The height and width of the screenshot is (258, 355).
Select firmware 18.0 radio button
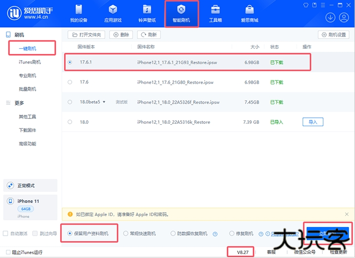click(70, 122)
